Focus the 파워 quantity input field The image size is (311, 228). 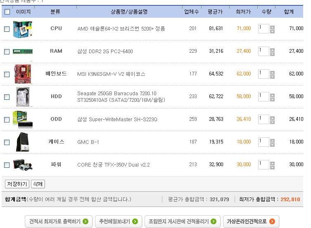pyautogui.click(x=264, y=165)
